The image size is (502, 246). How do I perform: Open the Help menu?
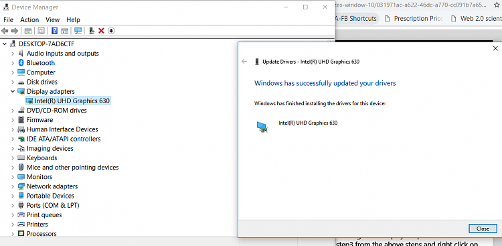73,20
